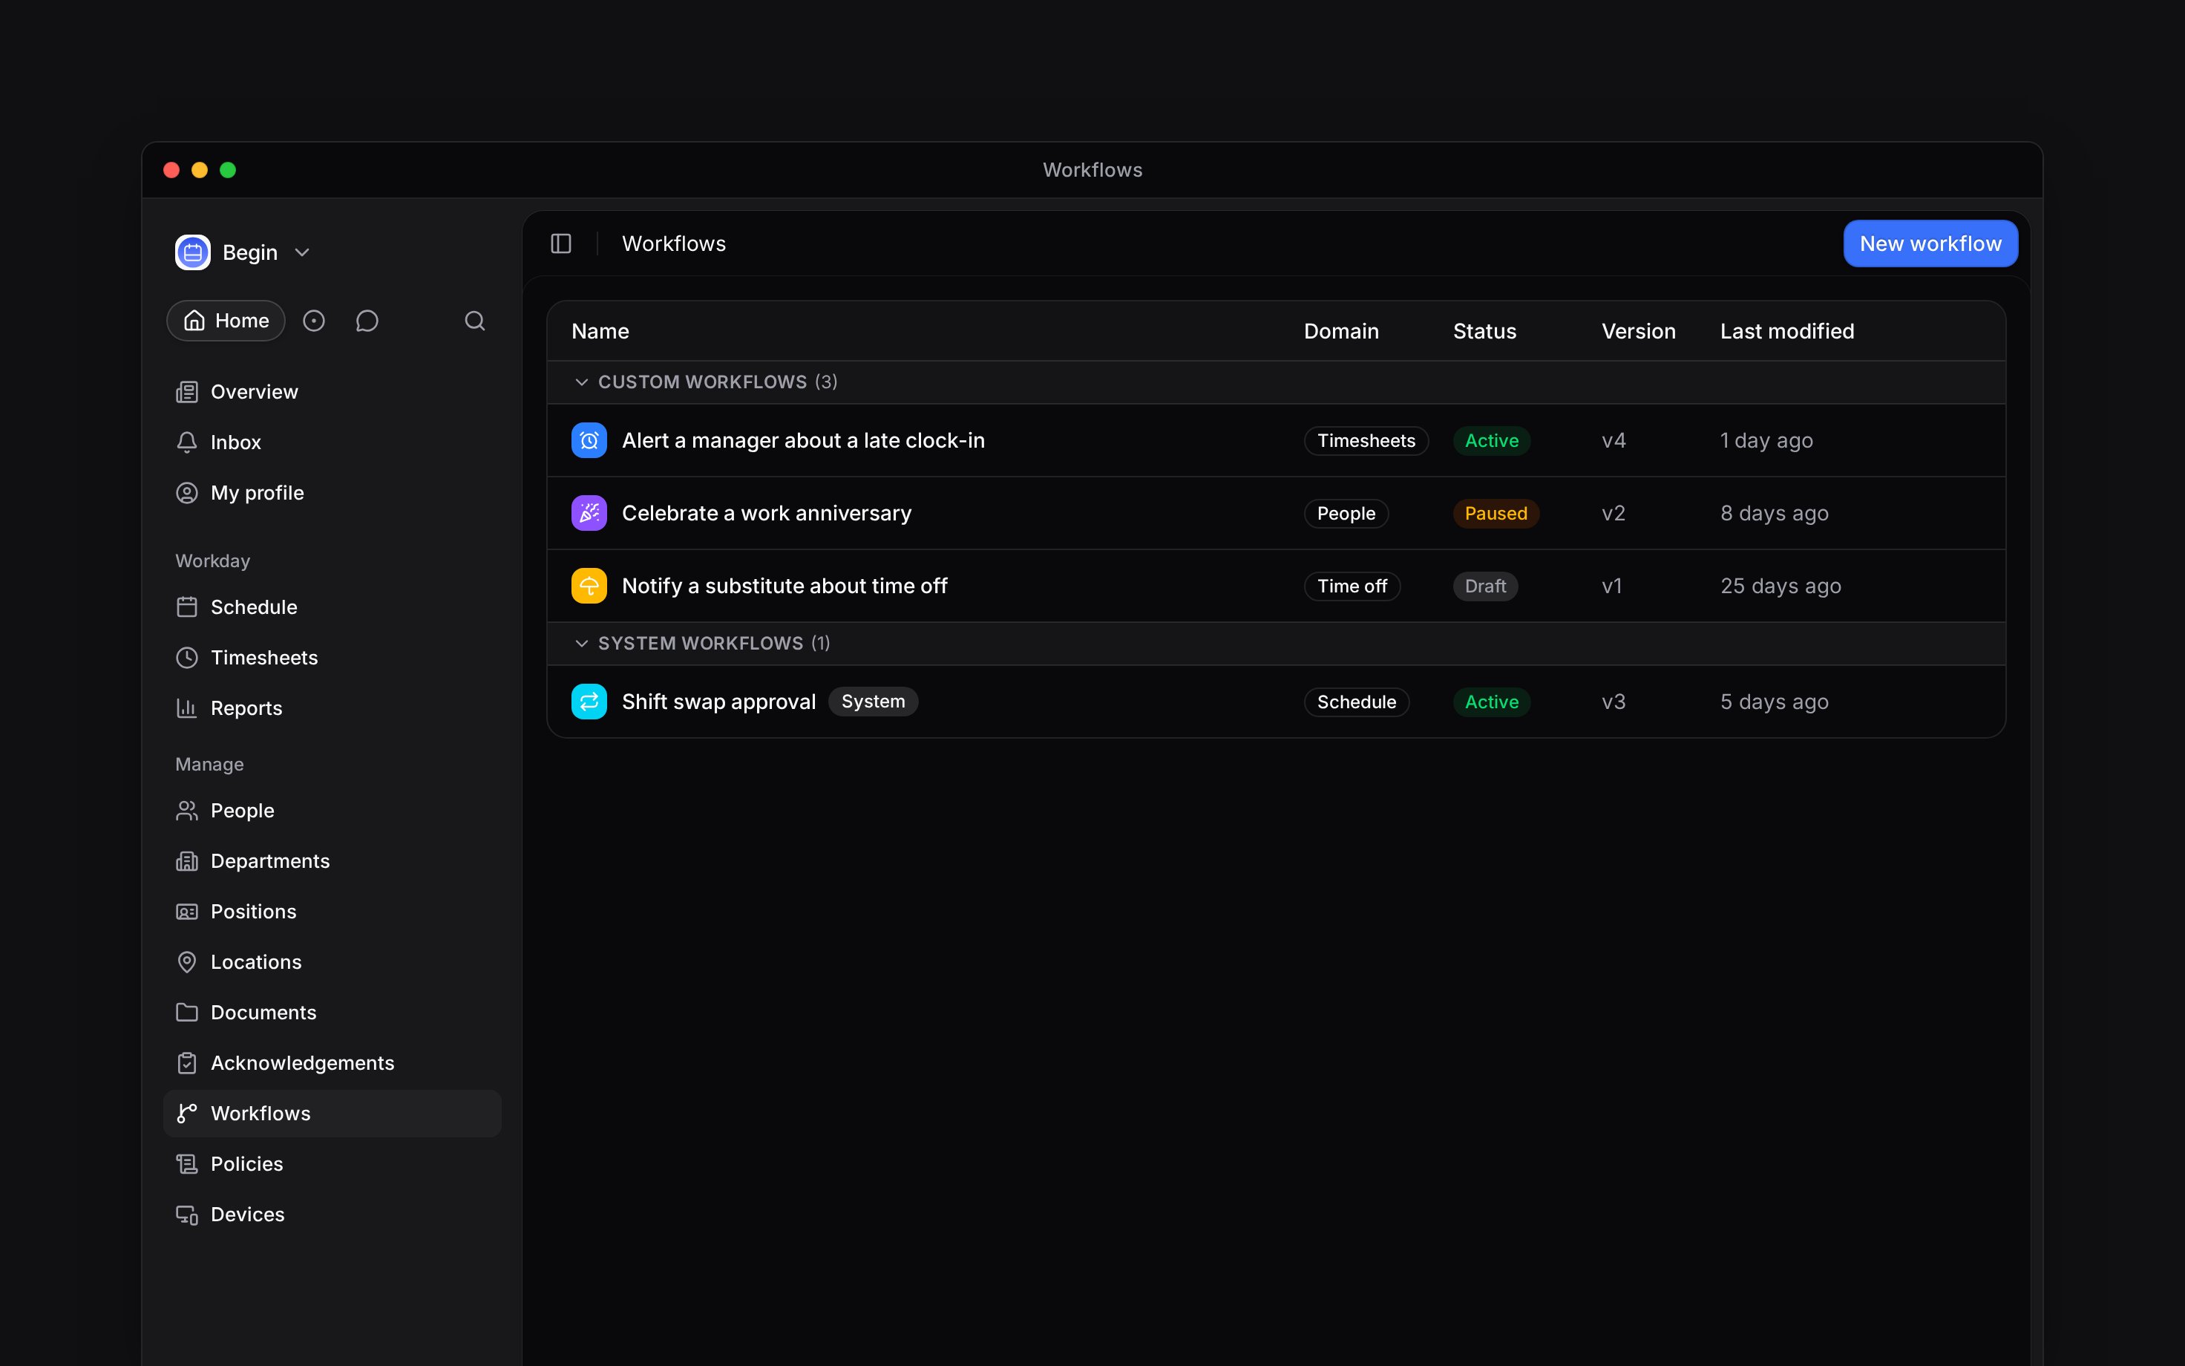The image size is (2185, 1366).
Task: Select Workflows in the sidebar
Action: (331, 1113)
